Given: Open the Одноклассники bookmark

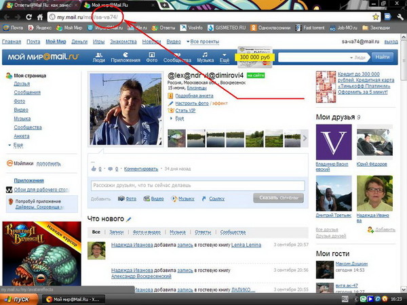Looking at the screenshot, I should tap(271, 28).
